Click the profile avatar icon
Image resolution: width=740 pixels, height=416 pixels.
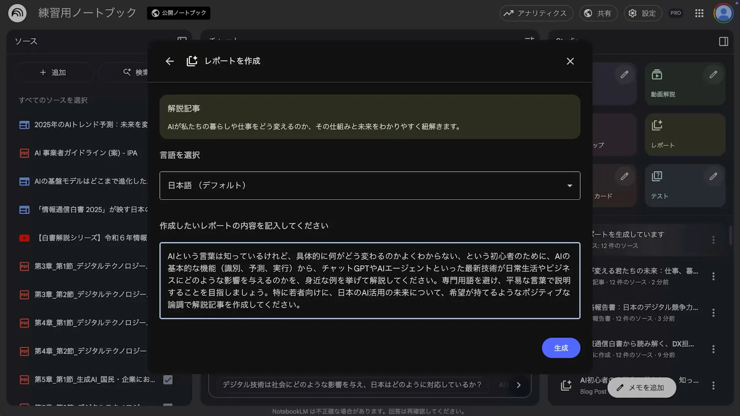723,13
